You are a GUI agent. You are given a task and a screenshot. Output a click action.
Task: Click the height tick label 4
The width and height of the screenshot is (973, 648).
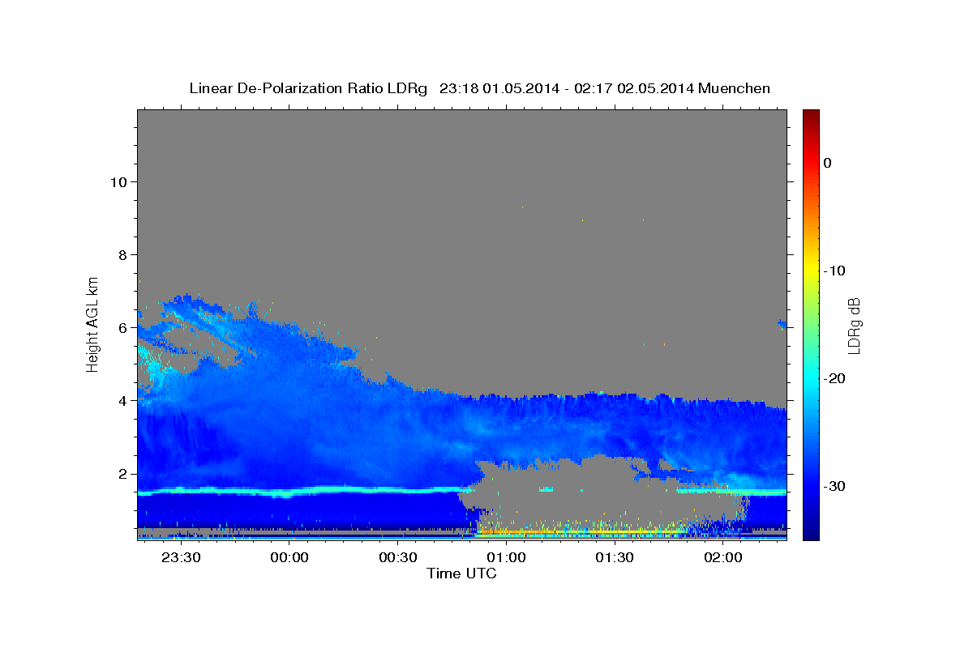coord(122,400)
